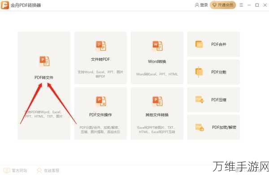Select the PDF加密/解密 label
Image resolution: width=269 pixels, height=175 pixels.
click(x=224, y=128)
